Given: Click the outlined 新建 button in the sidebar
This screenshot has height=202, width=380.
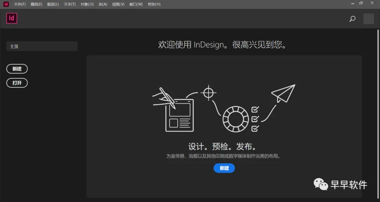Looking at the screenshot, I should pyautogui.click(x=17, y=69).
